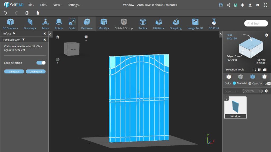
Task: Collapse the Face Selection panel arrow
Action: [x=24, y=40]
